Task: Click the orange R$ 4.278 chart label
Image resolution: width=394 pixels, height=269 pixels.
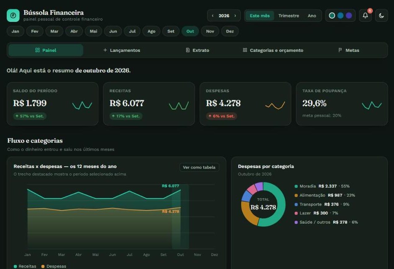Action: [170, 211]
